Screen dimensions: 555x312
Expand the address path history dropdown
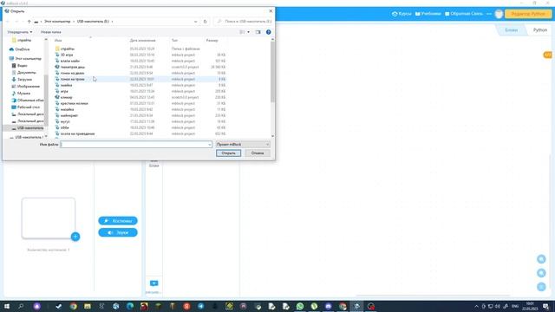[195, 22]
